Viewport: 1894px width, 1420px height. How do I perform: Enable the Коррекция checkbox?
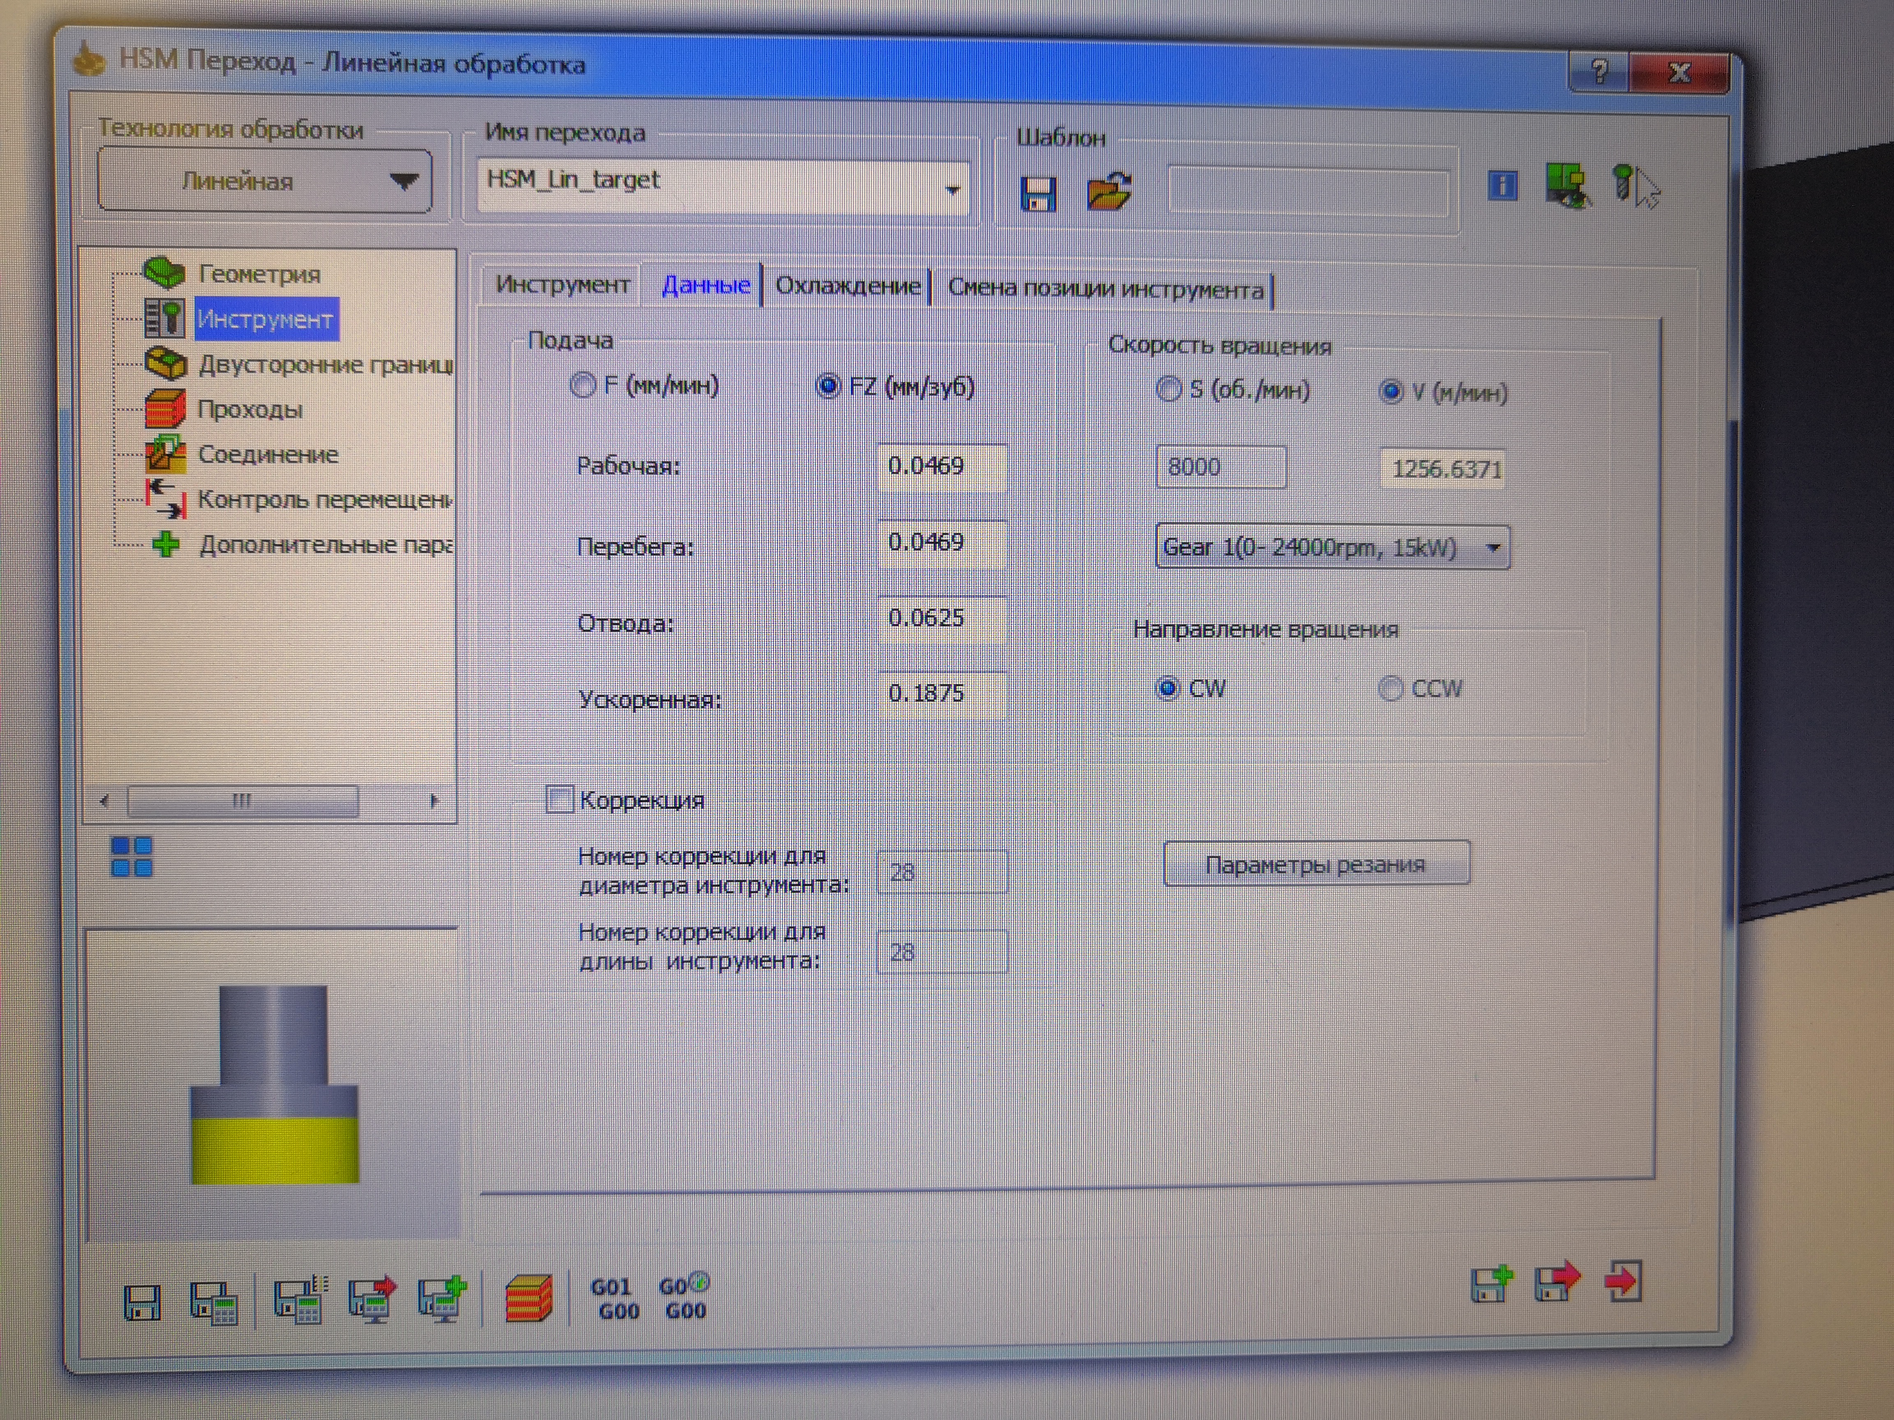(559, 800)
